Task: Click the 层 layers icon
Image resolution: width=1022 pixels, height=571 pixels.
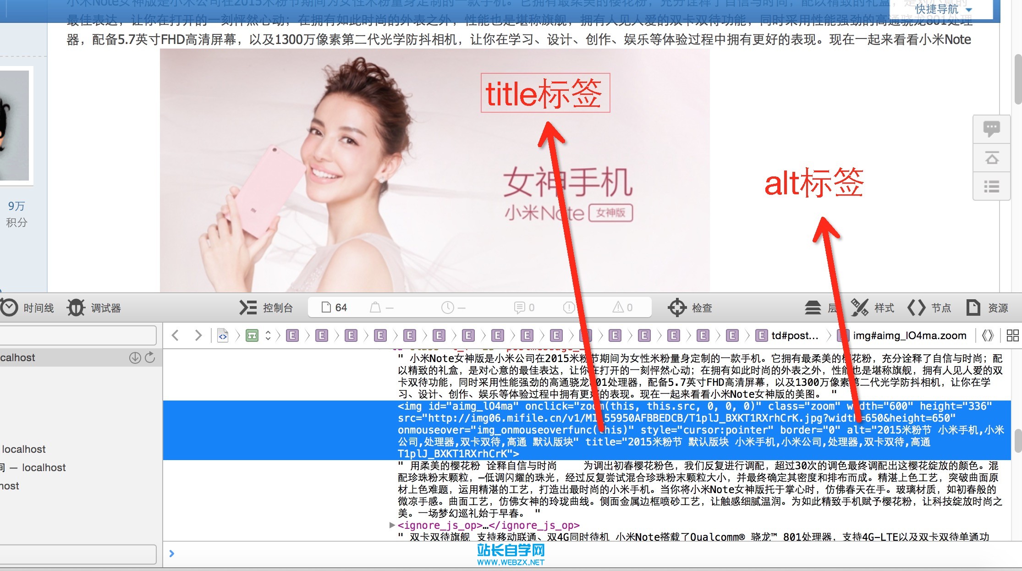Action: coord(813,307)
